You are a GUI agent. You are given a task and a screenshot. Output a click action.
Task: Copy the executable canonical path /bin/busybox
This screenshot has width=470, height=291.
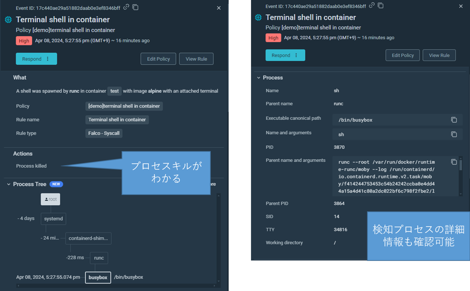tap(454, 120)
